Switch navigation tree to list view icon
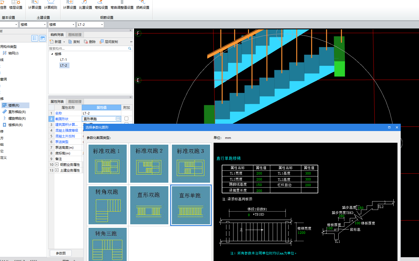The height and width of the screenshot is (261, 419). [x=35, y=38]
